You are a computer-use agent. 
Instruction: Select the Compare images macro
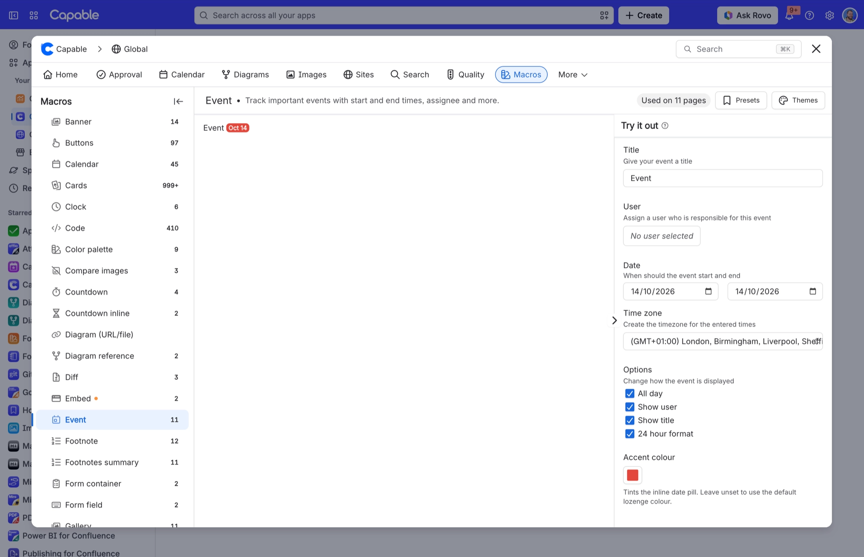pyautogui.click(x=112, y=271)
